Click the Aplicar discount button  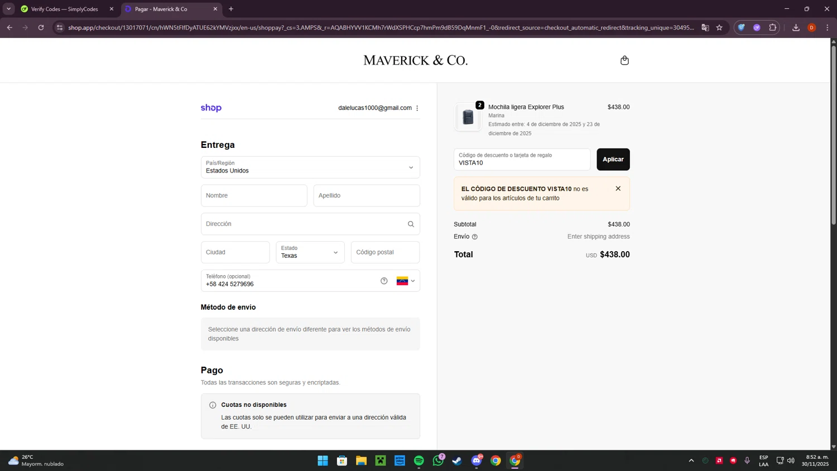pos(613,160)
